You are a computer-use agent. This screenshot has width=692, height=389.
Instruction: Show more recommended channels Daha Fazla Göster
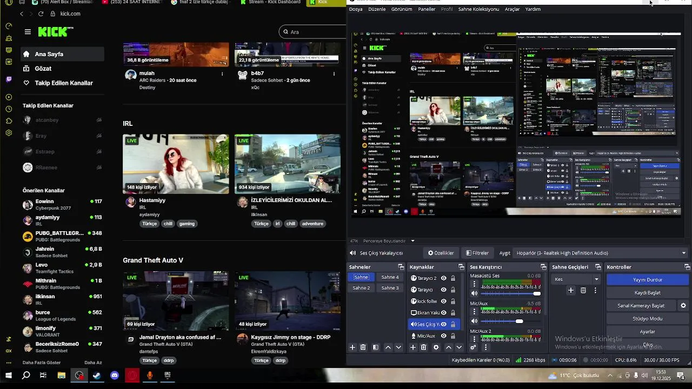(x=42, y=363)
